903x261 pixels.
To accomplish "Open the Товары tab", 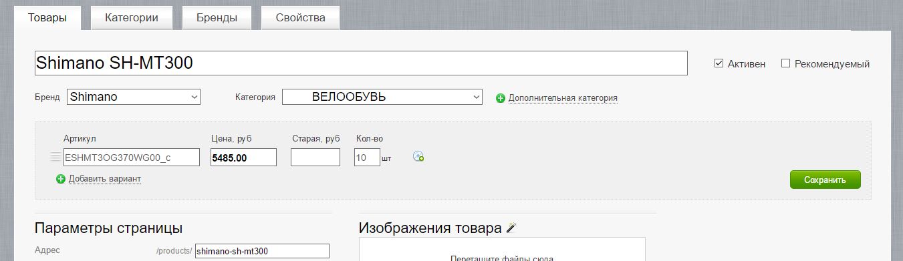I will [x=47, y=18].
